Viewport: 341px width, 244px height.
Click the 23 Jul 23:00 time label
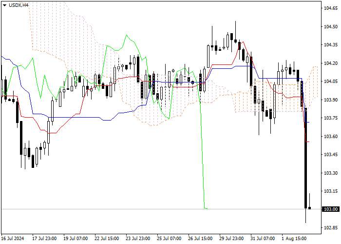pyautogui.click(x=138, y=239)
